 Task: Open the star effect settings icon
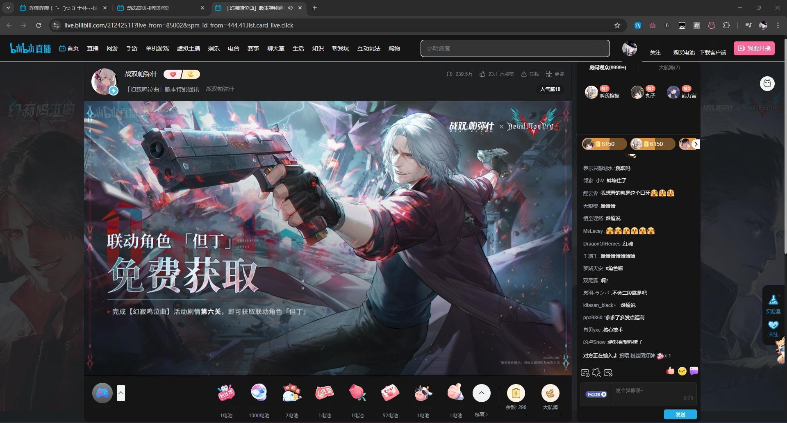[596, 373]
